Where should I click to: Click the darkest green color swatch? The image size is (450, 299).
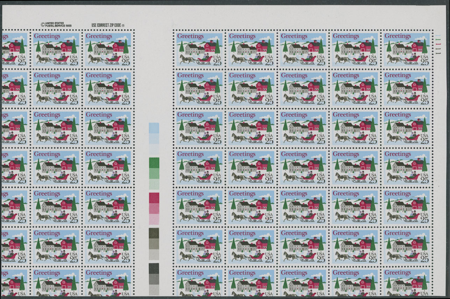tap(154, 163)
